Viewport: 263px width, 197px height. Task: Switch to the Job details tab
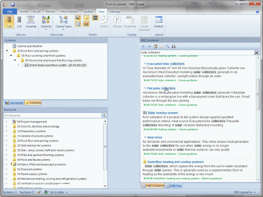point(14,103)
